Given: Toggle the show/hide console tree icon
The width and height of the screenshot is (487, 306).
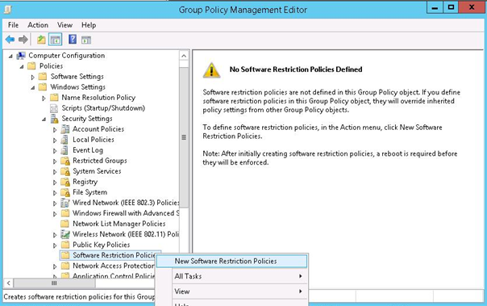Looking at the screenshot, I should [x=56, y=40].
